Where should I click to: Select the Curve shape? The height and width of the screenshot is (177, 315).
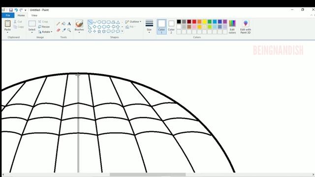[x=94, y=22]
